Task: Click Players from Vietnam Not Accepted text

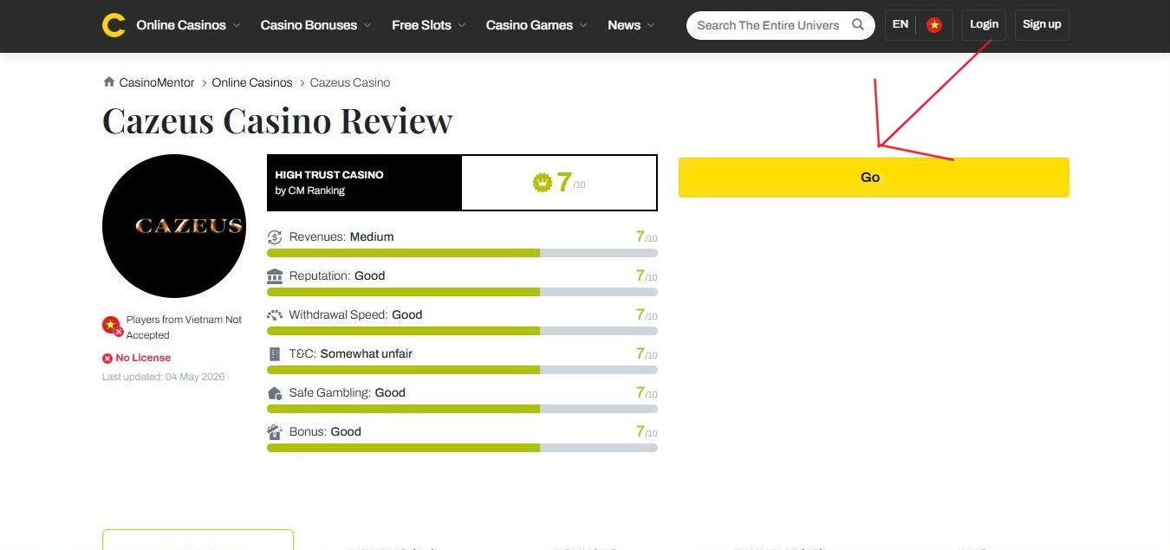Action: coord(184,327)
